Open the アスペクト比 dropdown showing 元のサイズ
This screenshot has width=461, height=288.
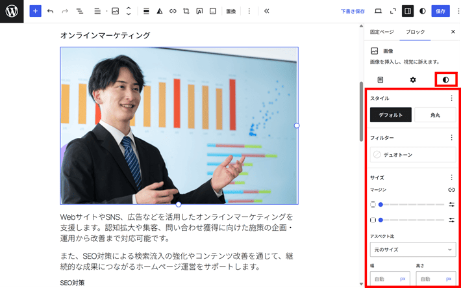click(413, 250)
